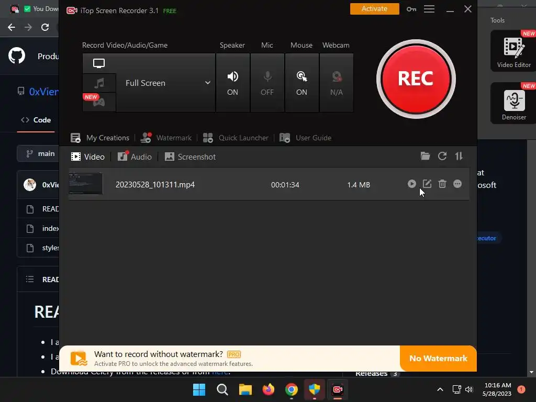Reload the browser page
The width and height of the screenshot is (536, 402).
pos(45,27)
